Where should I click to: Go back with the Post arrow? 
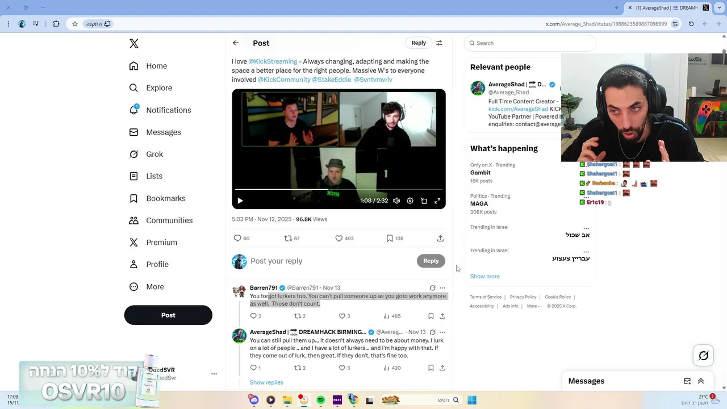click(x=236, y=43)
